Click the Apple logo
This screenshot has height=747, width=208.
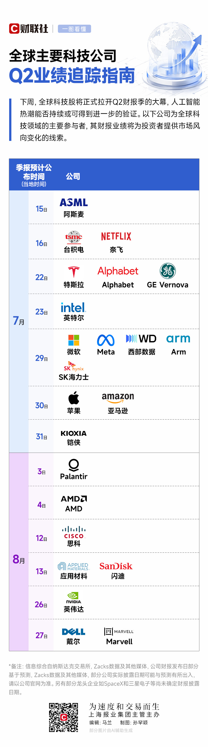coord(74,398)
